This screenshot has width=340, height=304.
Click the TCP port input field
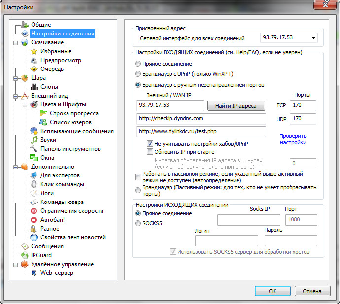[303, 105]
